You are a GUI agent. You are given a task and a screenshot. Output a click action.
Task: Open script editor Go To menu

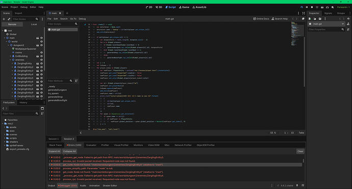73,19
